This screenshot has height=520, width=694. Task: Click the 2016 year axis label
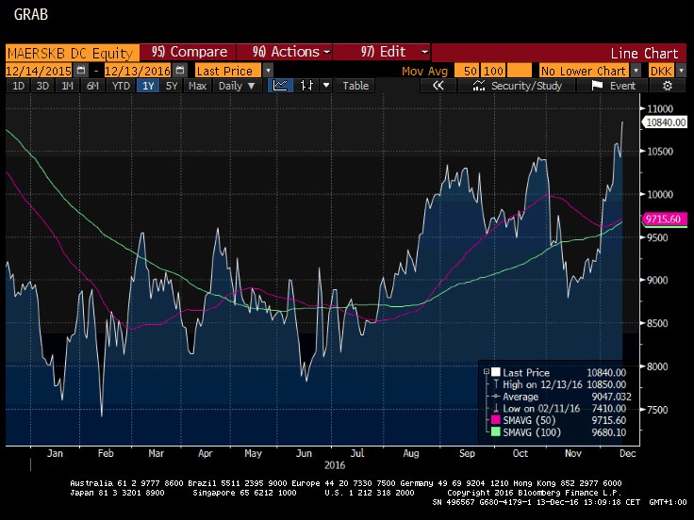[x=335, y=465]
